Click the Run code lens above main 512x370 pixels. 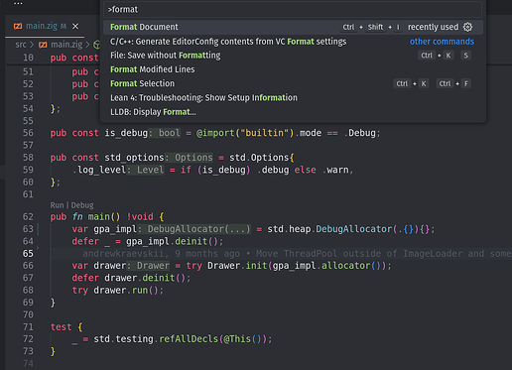(57, 205)
